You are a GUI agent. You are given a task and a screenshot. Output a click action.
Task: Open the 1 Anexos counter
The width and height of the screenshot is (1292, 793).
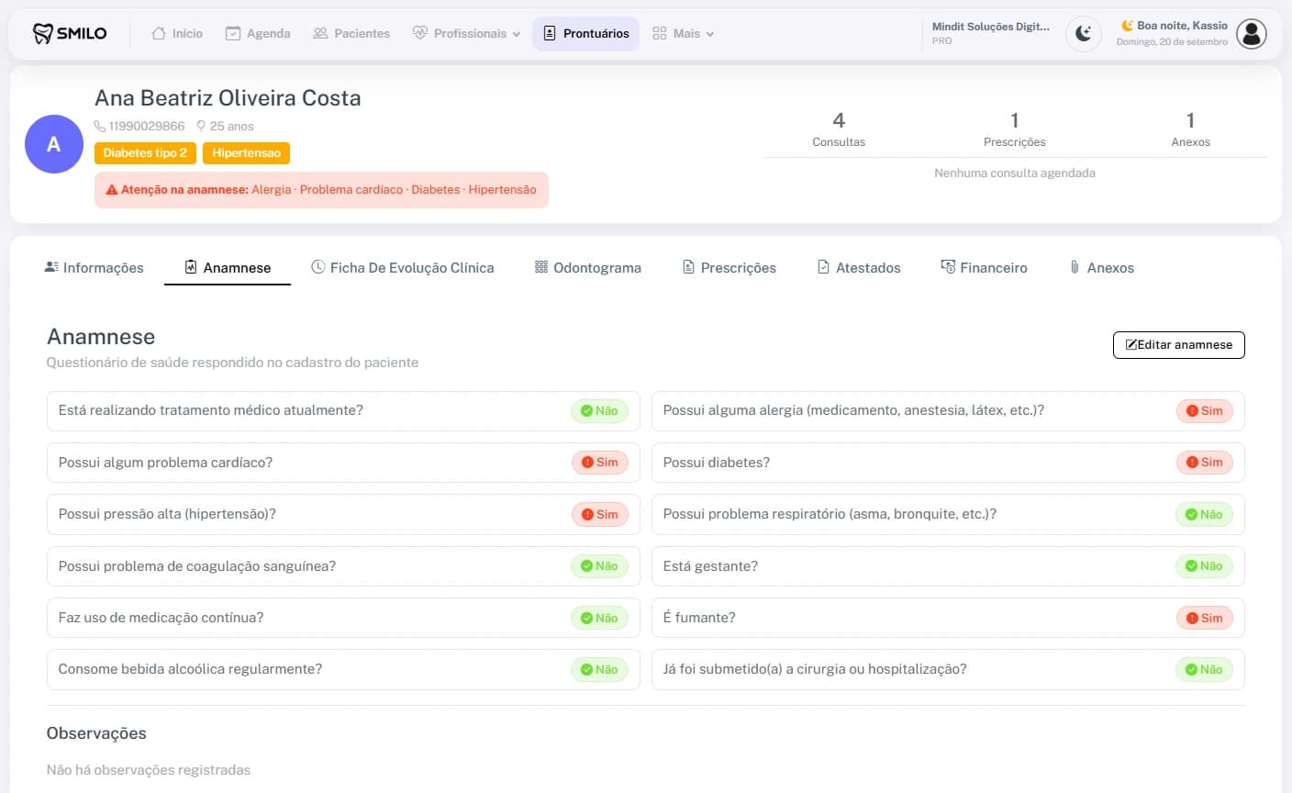(x=1190, y=129)
